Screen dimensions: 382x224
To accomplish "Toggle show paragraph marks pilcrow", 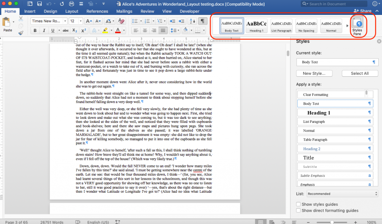I will [x=203, y=21].
